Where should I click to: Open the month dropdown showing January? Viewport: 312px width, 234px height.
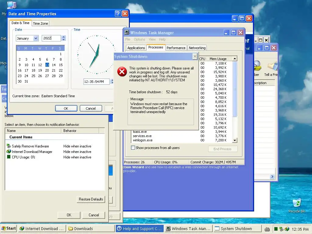click(36, 38)
